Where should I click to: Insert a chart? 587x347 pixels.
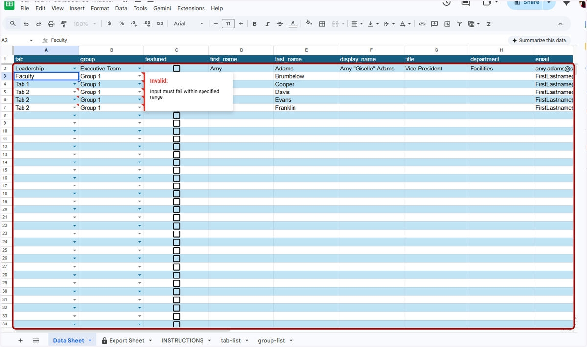click(x=447, y=23)
